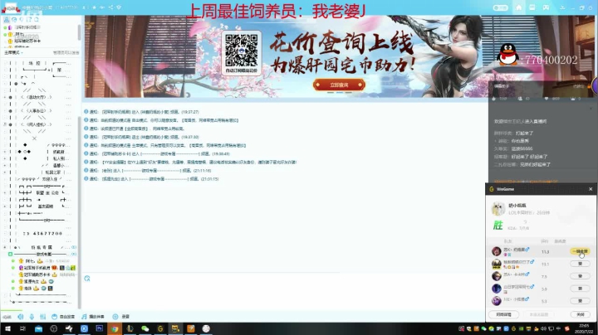
Task: Close the WeGame popup with the X
Action: coord(591,189)
